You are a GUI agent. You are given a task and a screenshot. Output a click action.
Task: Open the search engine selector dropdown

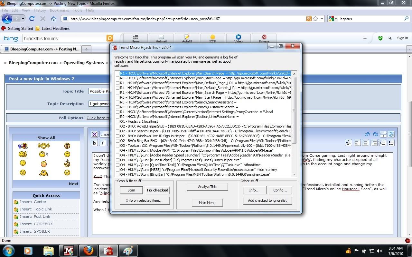[336, 19]
